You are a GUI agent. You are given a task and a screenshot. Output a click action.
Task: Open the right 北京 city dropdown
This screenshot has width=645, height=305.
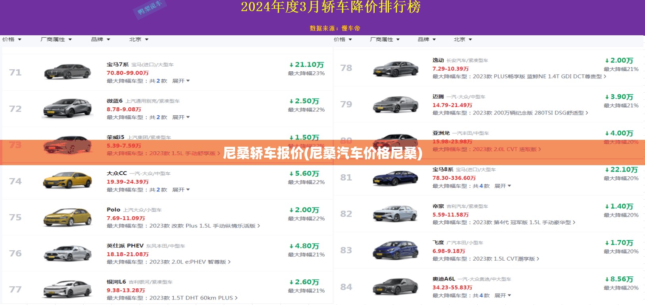(463, 40)
